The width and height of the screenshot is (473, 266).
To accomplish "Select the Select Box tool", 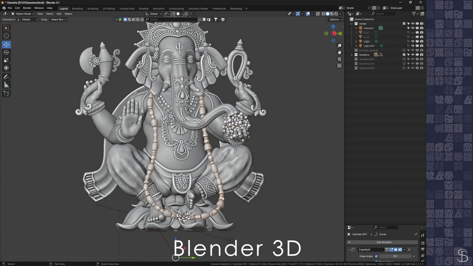I will coord(6,28).
